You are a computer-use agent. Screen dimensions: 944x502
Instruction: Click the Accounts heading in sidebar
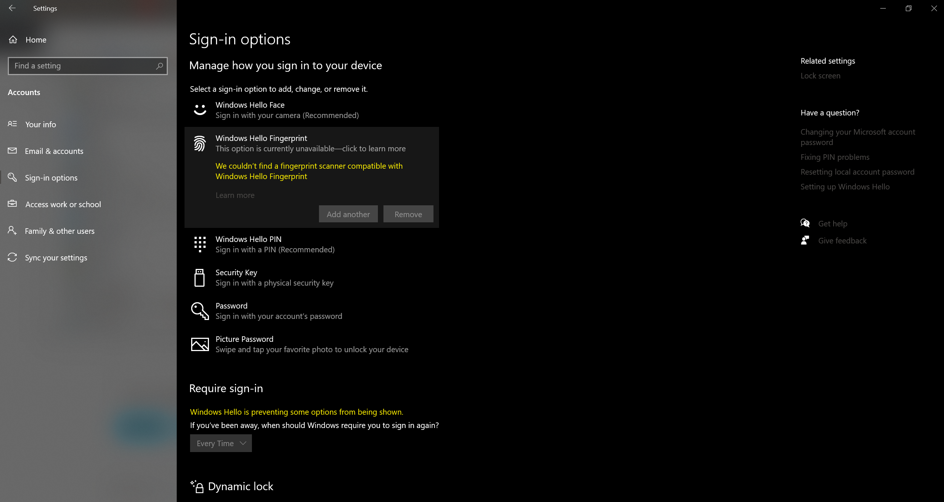pyautogui.click(x=24, y=92)
